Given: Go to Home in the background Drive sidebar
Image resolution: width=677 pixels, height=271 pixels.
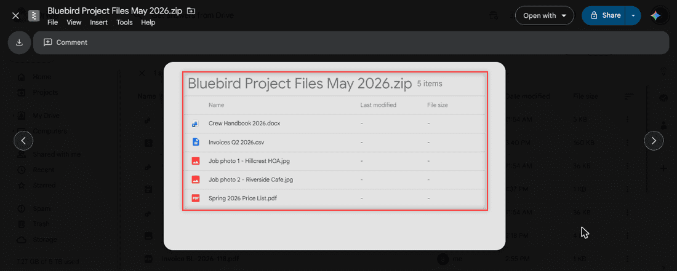Looking at the screenshot, I should [42, 77].
